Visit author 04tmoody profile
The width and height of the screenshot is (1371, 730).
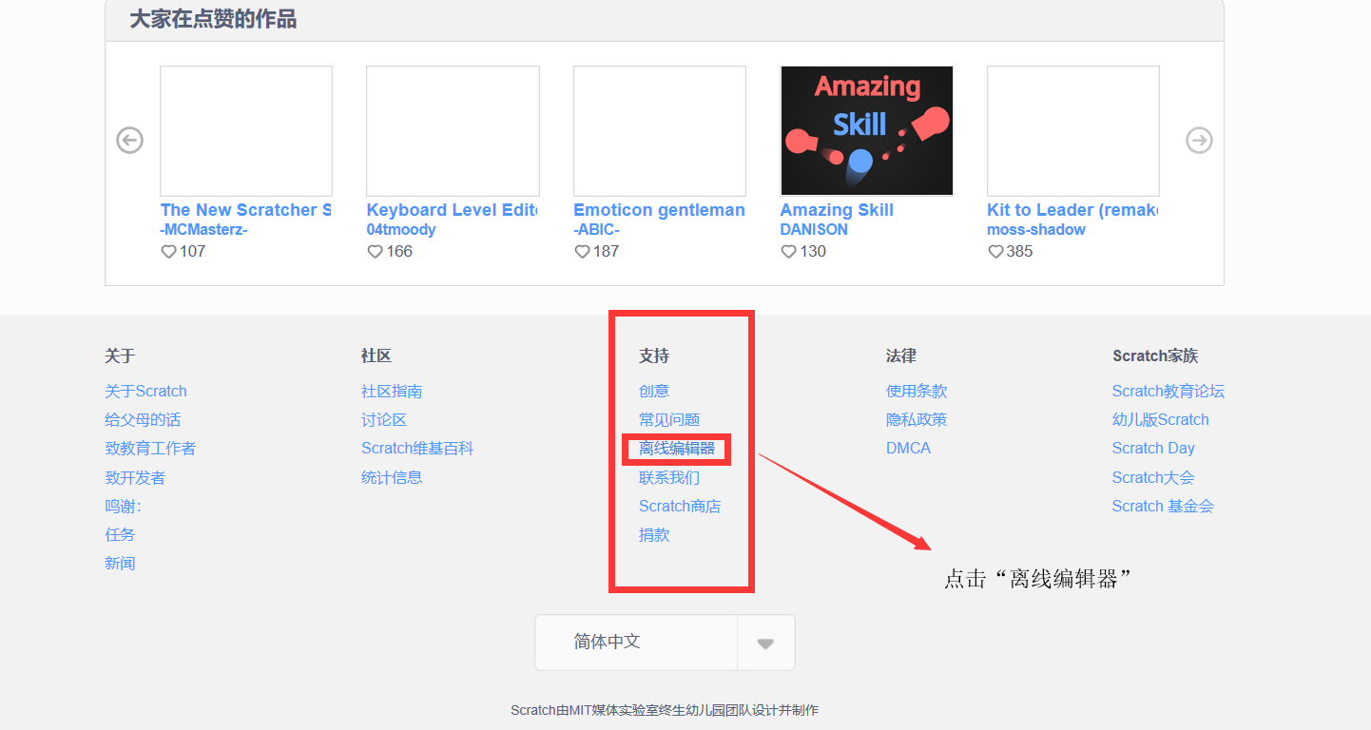(401, 230)
